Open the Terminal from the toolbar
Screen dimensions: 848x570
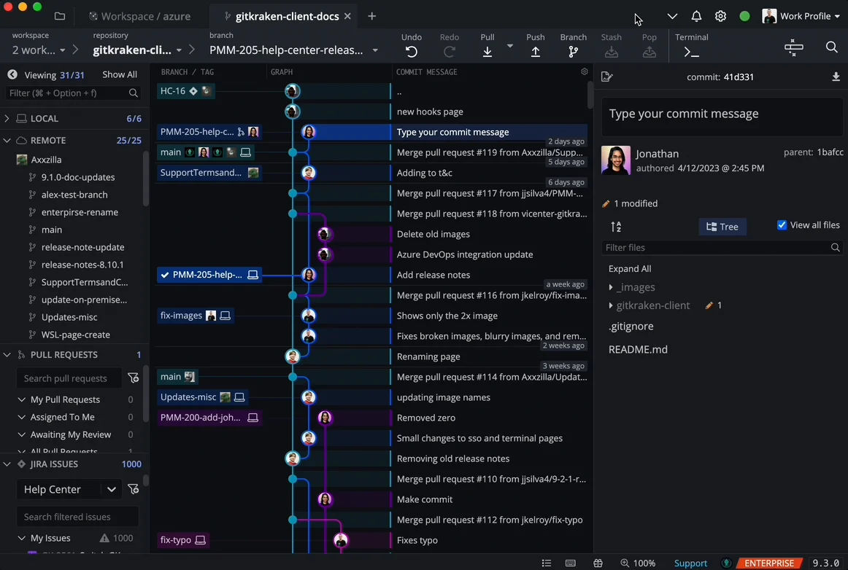coord(691,52)
